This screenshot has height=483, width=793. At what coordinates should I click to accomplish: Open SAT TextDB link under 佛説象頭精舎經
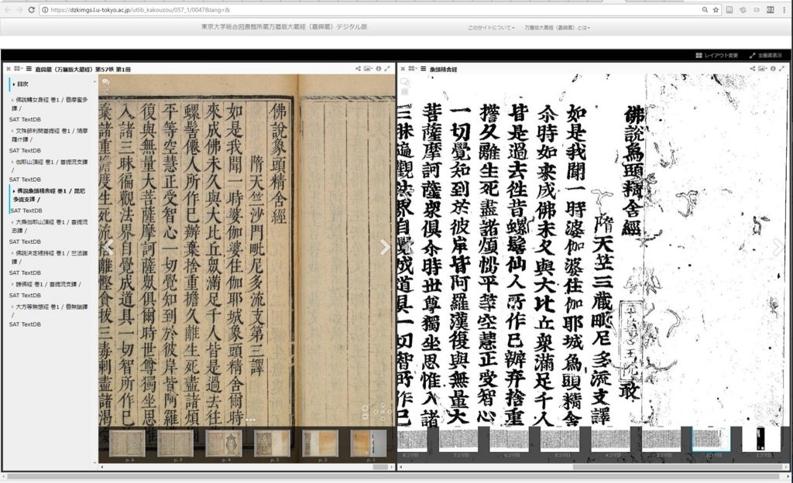pyautogui.click(x=26, y=211)
